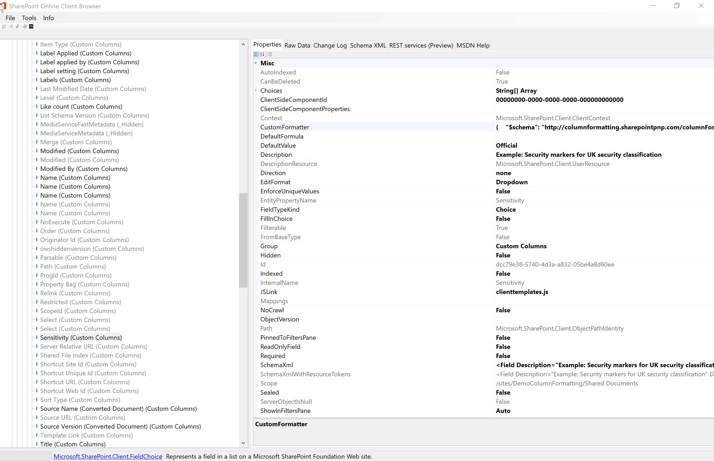The height and width of the screenshot is (461, 714).
Task: Switch to the Schema XML tab
Action: [x=368, y=45]
